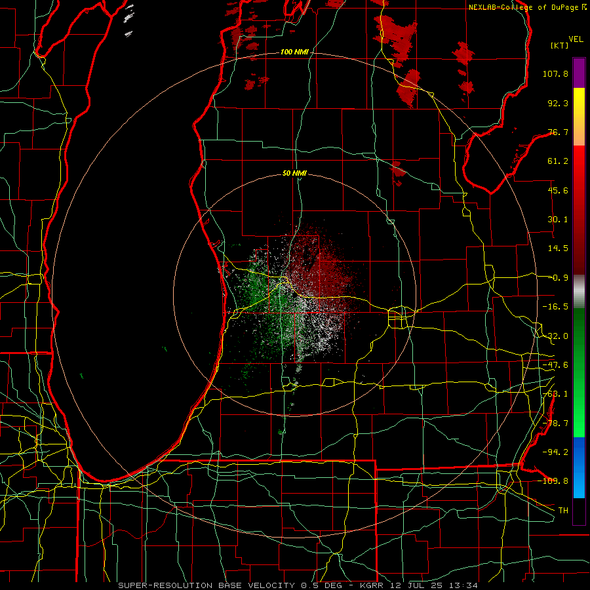The height and width of the screenshot is (590, 590).
Task: Click the purple top segment of velocity color bar
Action: (x=579, y=73)
